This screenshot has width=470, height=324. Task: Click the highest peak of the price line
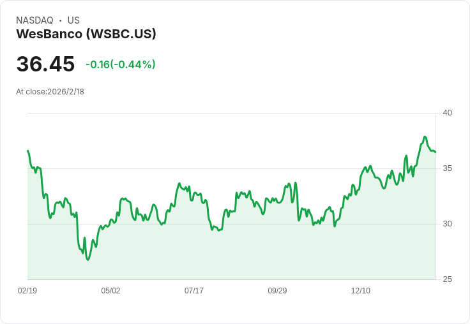pos(425,136)
